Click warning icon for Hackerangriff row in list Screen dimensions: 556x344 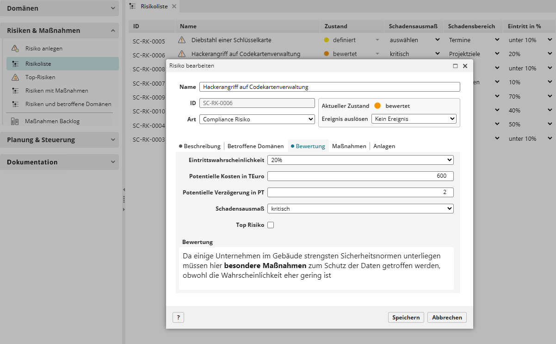point(182,54)
